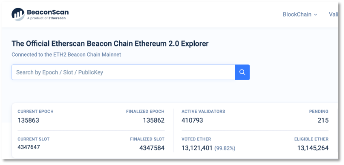Click the Beacon Chain Ethereum 2.0 Explorer heading
This screenshot has width=344, height=165.
click(110, 43)
